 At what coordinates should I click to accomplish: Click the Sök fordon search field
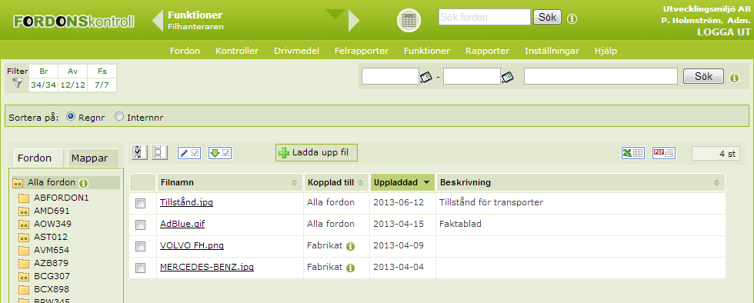point(484,18)
